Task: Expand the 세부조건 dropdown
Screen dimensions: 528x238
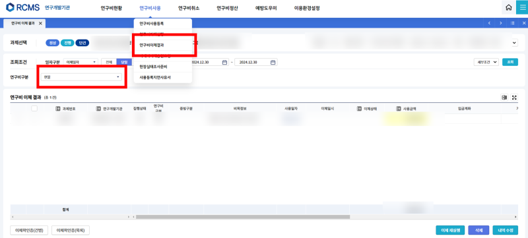Action: tap(486, 62)
